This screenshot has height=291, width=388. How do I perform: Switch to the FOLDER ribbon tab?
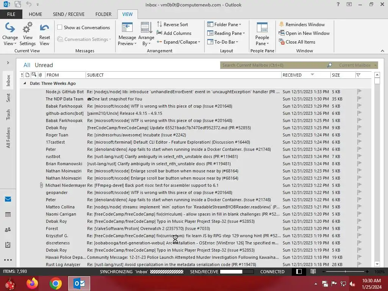103,14
